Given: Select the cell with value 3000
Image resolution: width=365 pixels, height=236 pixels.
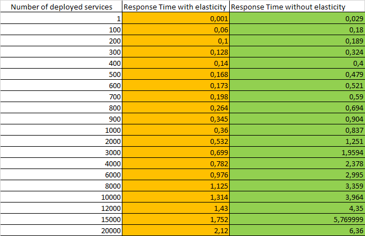Looking at the screenshot, I should click(x=61, y=152).
